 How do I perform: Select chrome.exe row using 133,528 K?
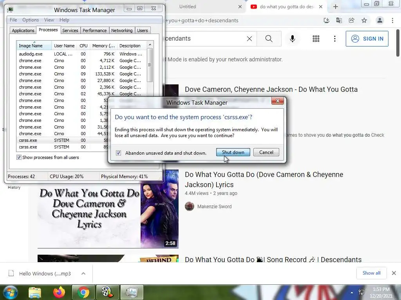81,74
